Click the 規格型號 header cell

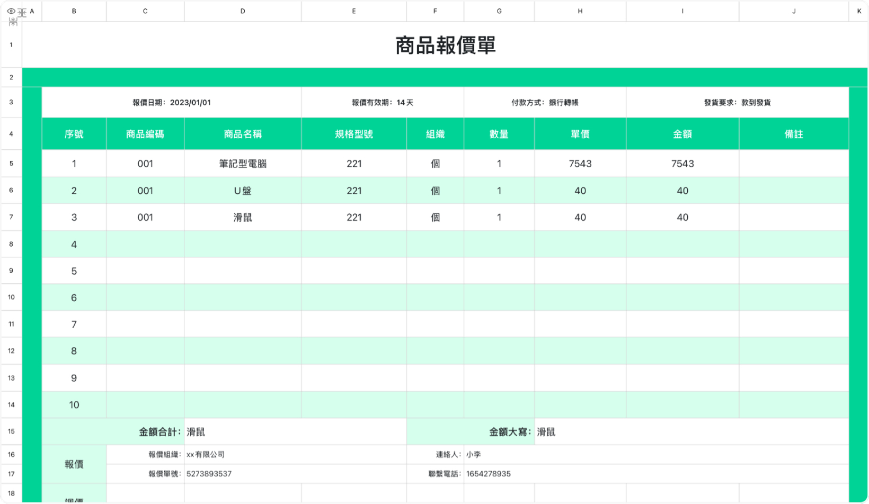click(354, 134)
